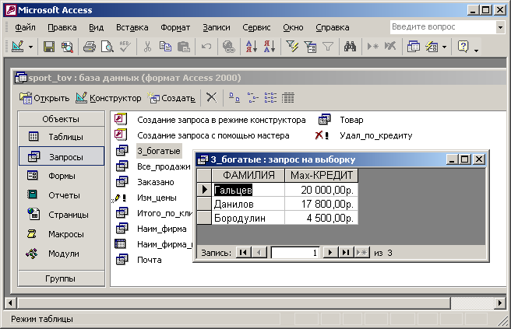This screenshot has width=511, height=329.
Task: Click the record number input field
Action: [x=295, y=253]
